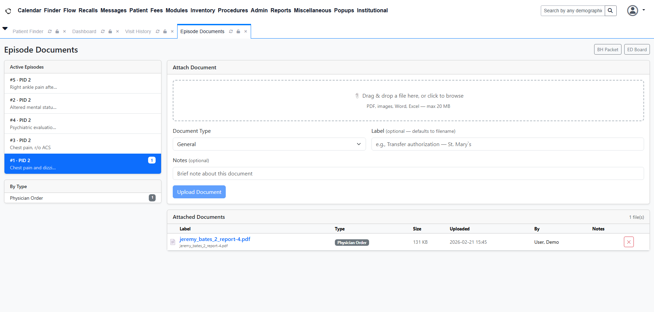Open the user account avatar menu

click(x=633, y=11)
